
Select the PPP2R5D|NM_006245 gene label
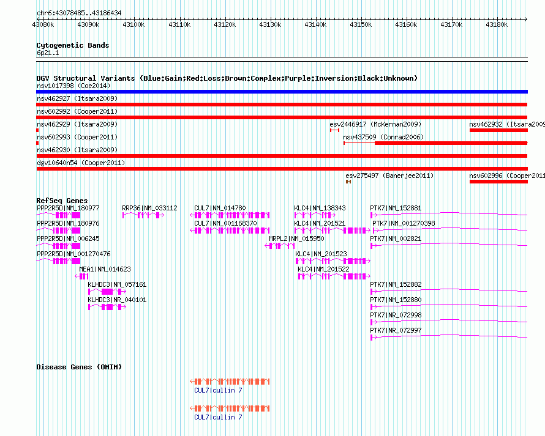pos(68,239)
